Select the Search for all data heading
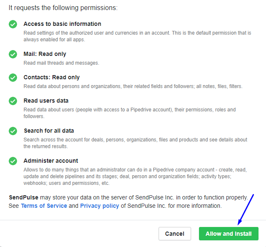The height and width of the screenshot is (247, 266). click(x=49, y=131)
